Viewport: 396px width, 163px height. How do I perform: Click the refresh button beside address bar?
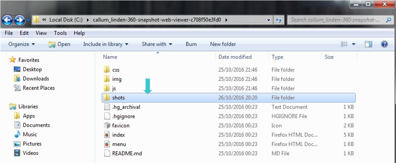[279, 20]
